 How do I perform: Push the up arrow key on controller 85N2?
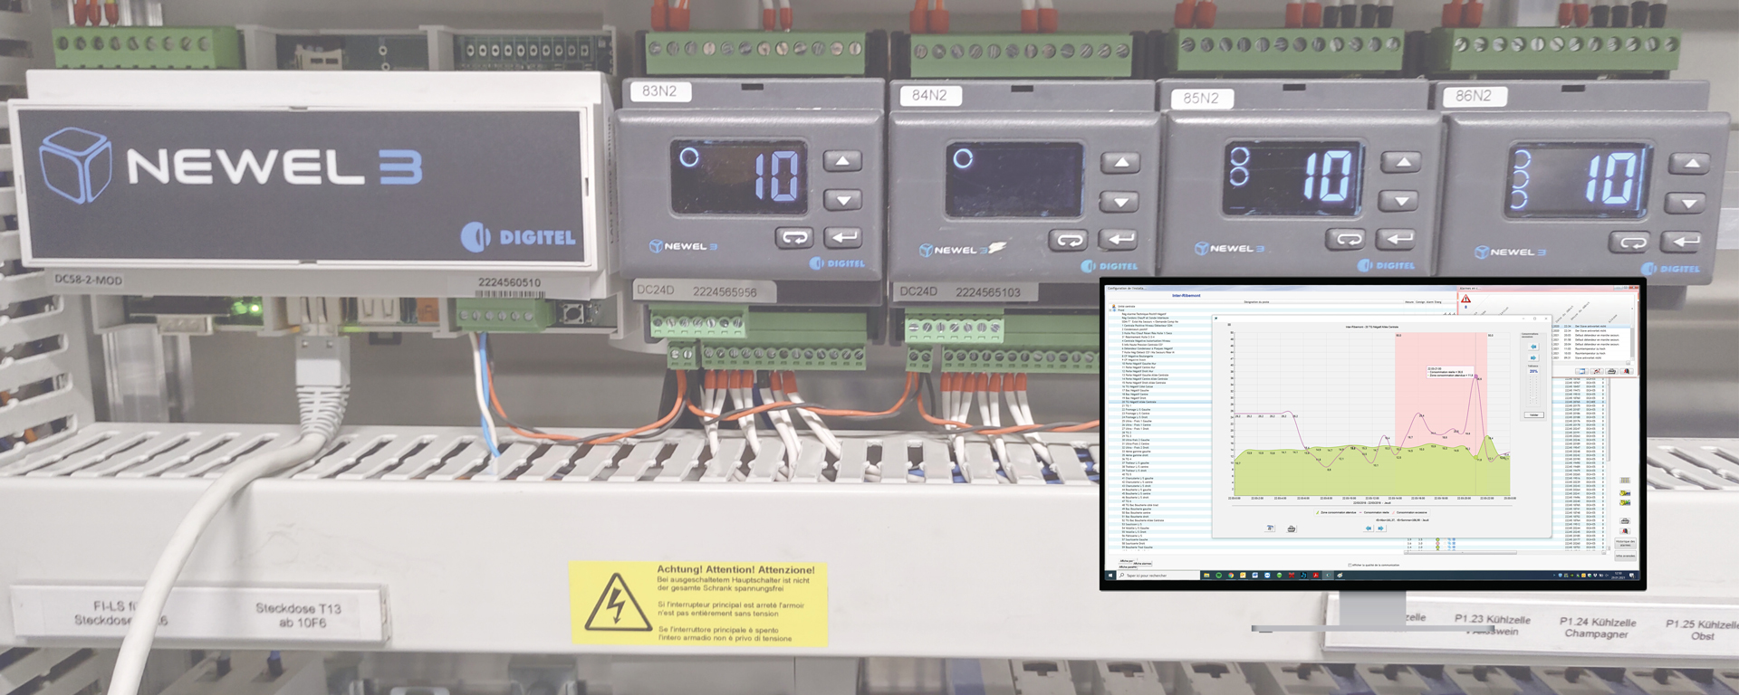coord(1401,163)
